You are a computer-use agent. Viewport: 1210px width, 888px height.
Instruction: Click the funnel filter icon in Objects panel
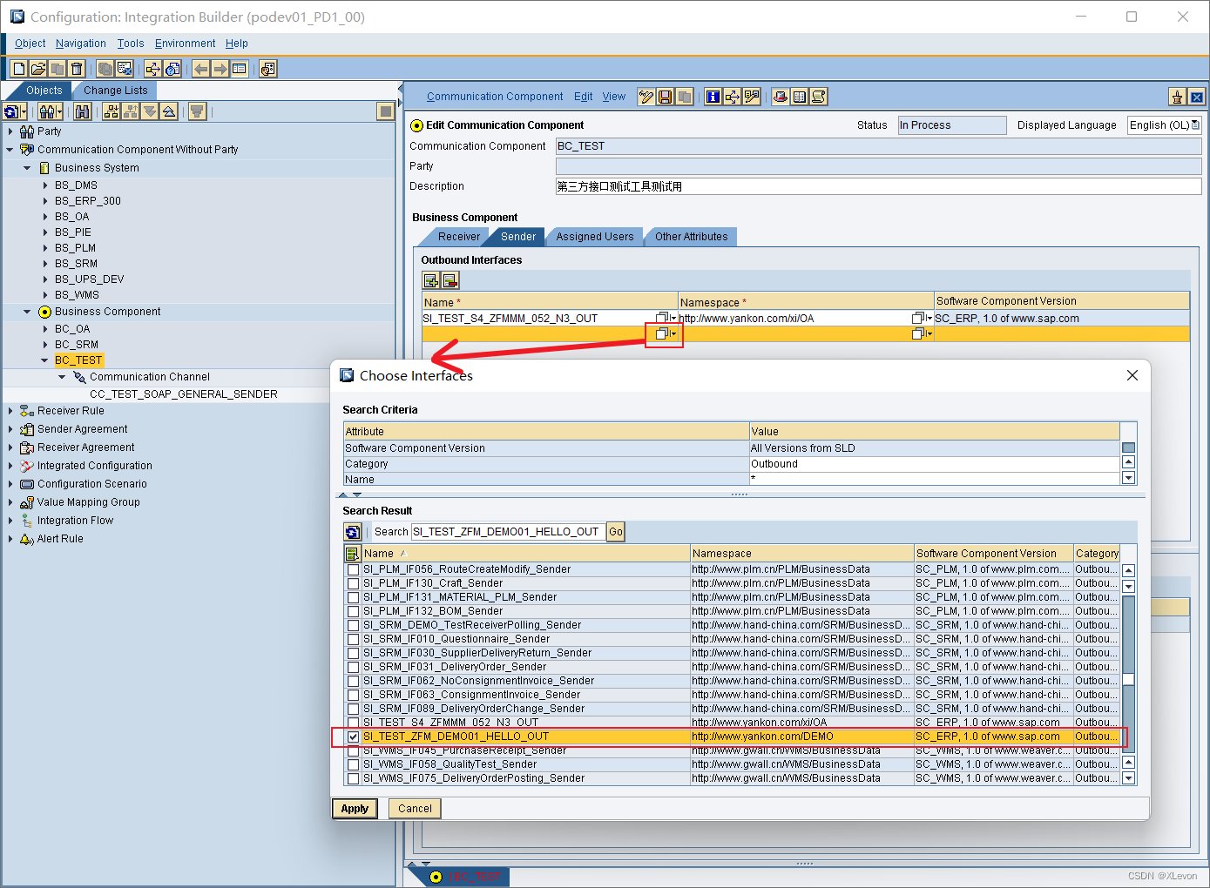point(198,111)
